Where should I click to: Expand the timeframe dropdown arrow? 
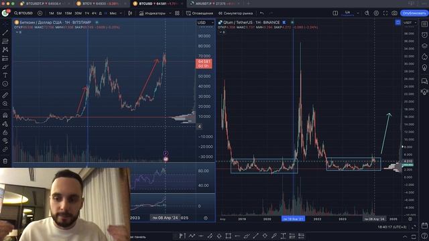(x=121, y=13)
